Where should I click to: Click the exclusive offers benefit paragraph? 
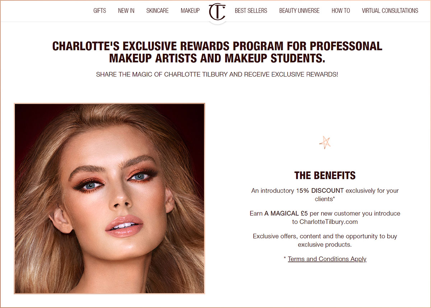point(325,240)
